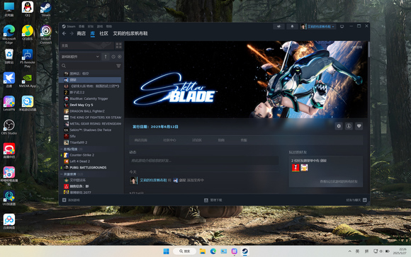
Task: Open Stellar Blade game info icon
Action: (x=349, y=126)
